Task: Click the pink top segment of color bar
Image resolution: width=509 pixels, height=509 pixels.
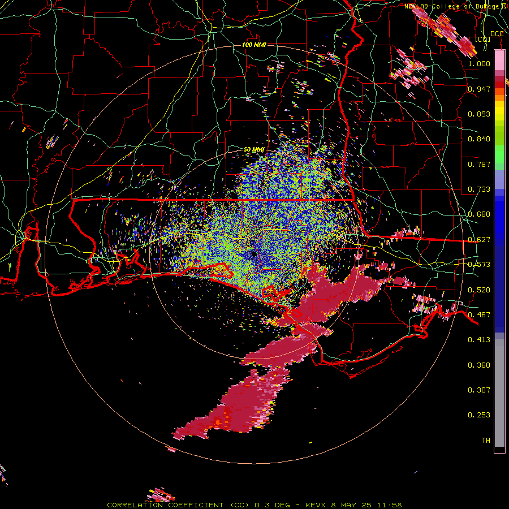Action: (499, 60)
